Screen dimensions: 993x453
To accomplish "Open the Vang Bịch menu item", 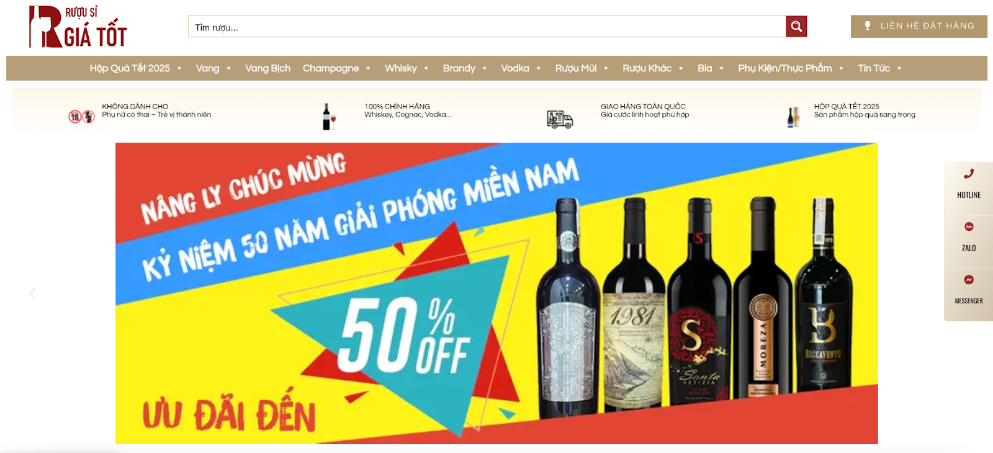I will (267, 68).
